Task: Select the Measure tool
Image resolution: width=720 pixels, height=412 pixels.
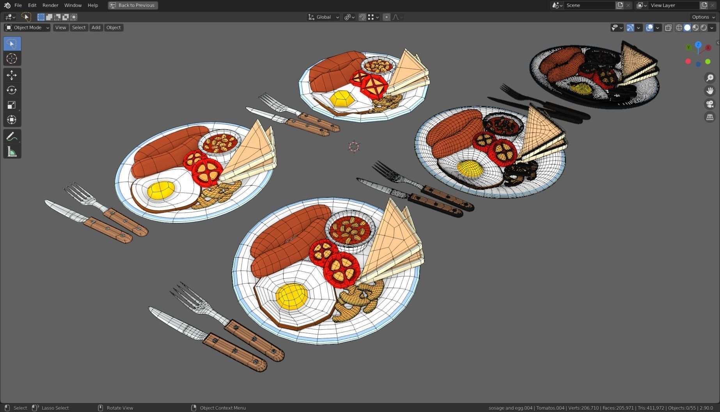Action: (12, 151)
